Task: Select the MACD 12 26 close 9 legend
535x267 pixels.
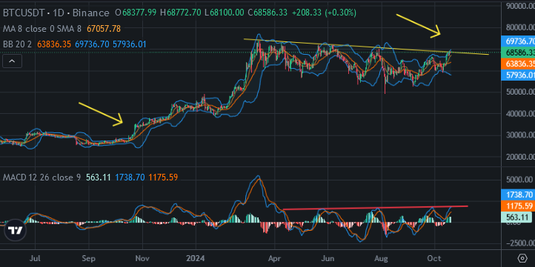Action: click(x=42, y=178)
